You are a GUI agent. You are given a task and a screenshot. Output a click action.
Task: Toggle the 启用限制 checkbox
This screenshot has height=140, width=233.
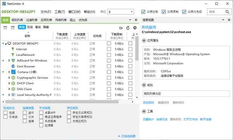coord(163,12)
